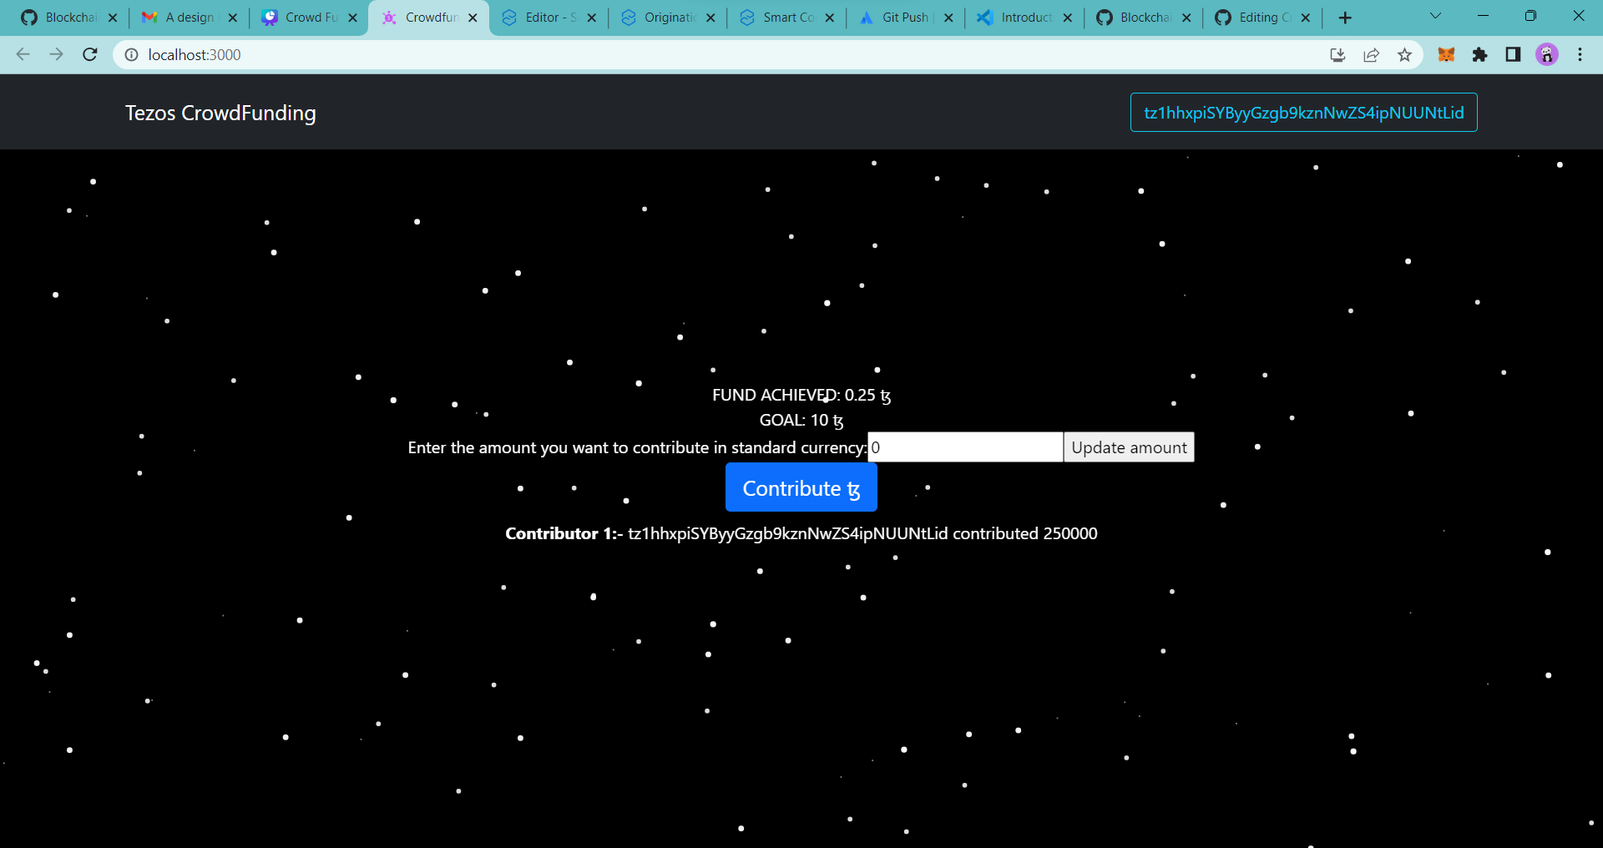This screenshot has width=1603, height=848.
Task: Switch to the Editor - SmartPy tab
Action: 543,17
